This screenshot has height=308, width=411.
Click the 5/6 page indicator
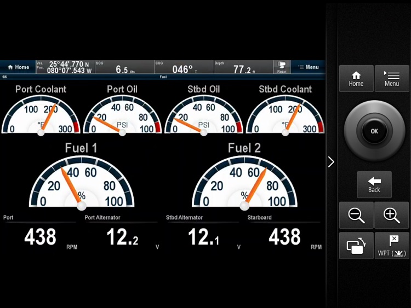click(4, 77)
